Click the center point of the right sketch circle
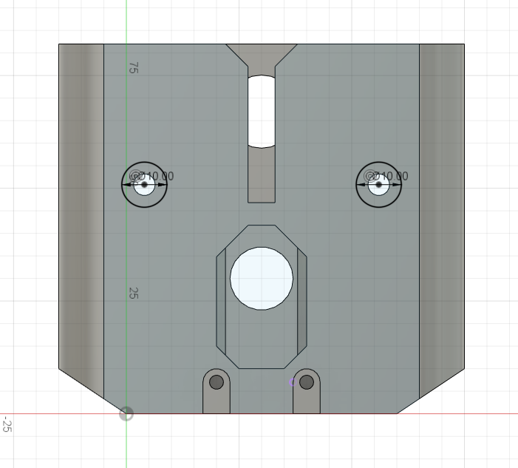This screenshot has height=468, width=518. pos(378,185)
